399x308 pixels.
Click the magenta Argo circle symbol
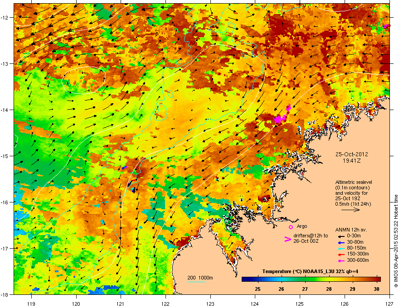pyautogui.click(x=291, y=227)
